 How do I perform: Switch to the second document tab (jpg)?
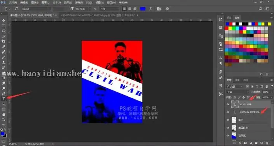(x=98, y=16)
